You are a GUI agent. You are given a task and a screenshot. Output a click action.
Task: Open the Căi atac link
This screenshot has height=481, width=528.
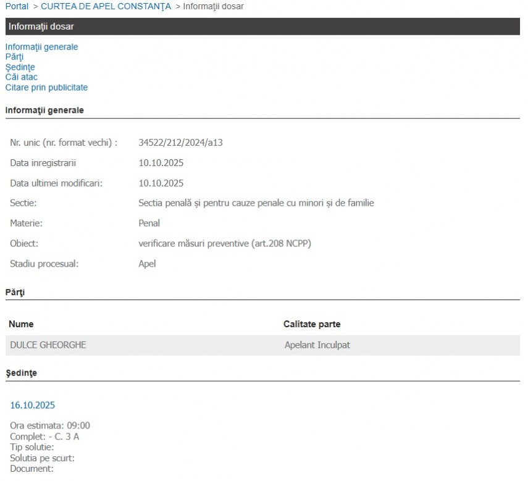point(21,77)
